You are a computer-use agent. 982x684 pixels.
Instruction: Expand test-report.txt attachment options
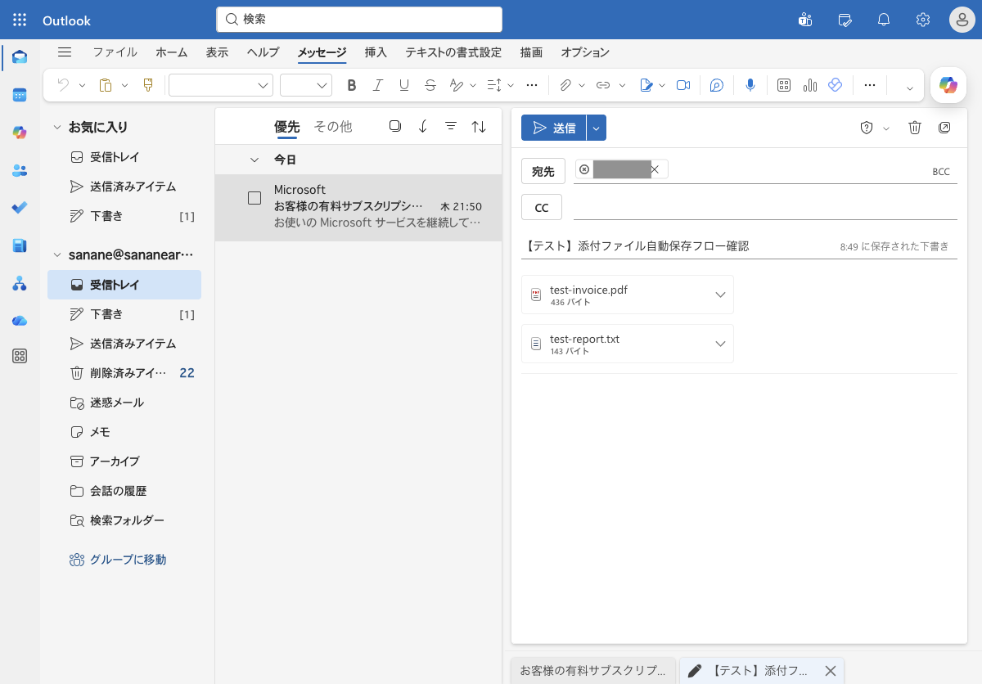(x=720, y=344)
